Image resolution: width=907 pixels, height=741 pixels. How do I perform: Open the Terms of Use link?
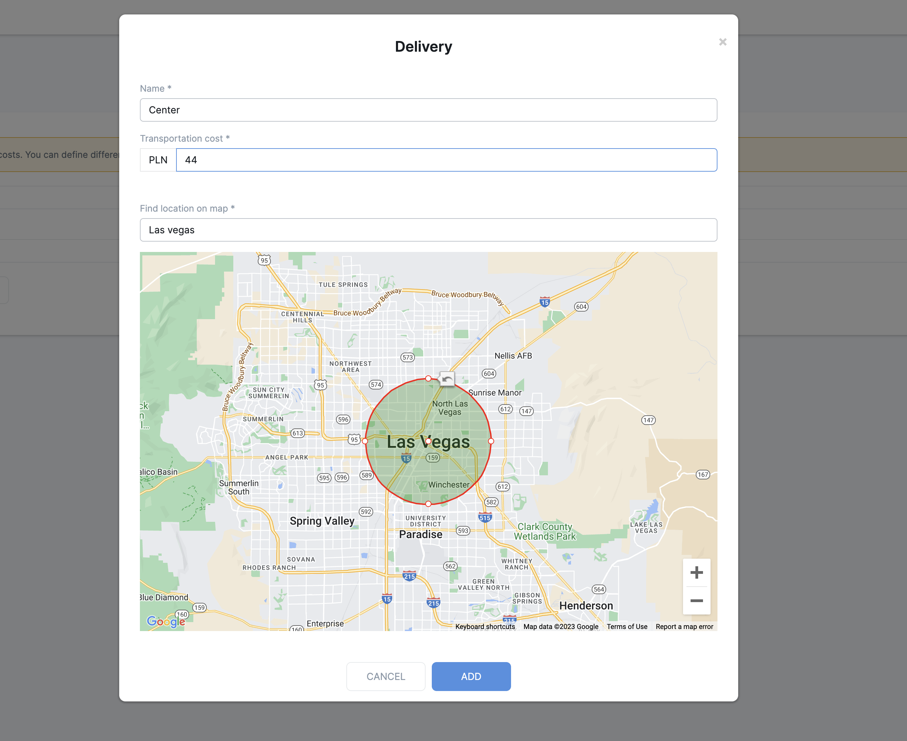click(626, 627)
